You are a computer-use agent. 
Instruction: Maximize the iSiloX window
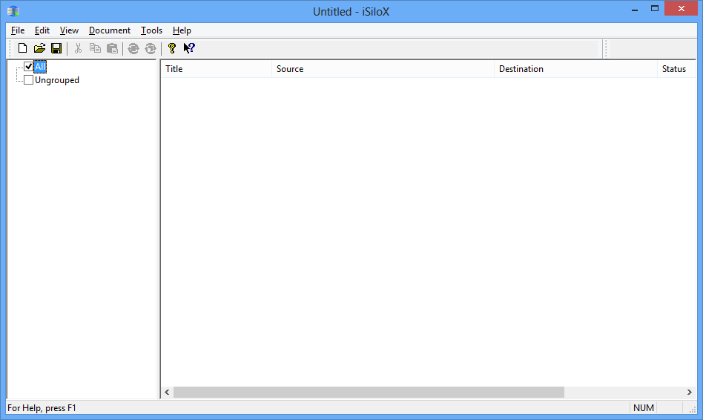point(655,9)
